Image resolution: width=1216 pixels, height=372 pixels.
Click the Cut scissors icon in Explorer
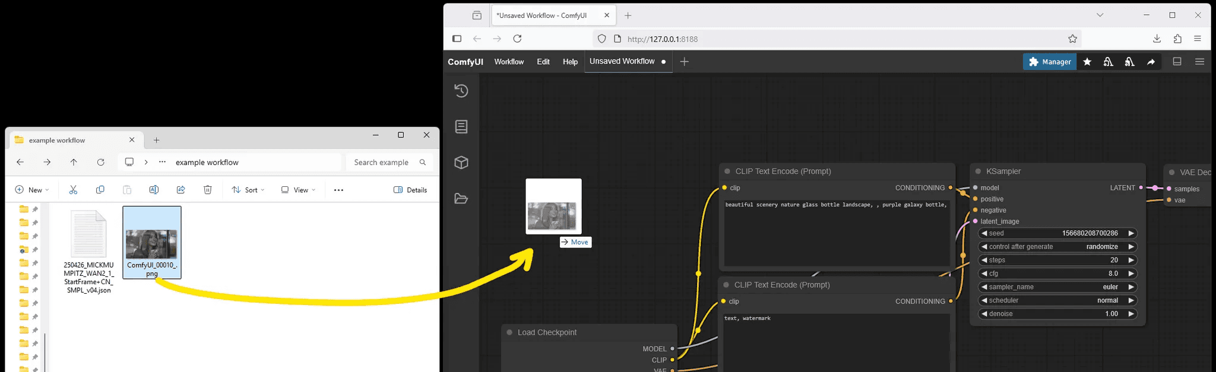click(73, 190)
